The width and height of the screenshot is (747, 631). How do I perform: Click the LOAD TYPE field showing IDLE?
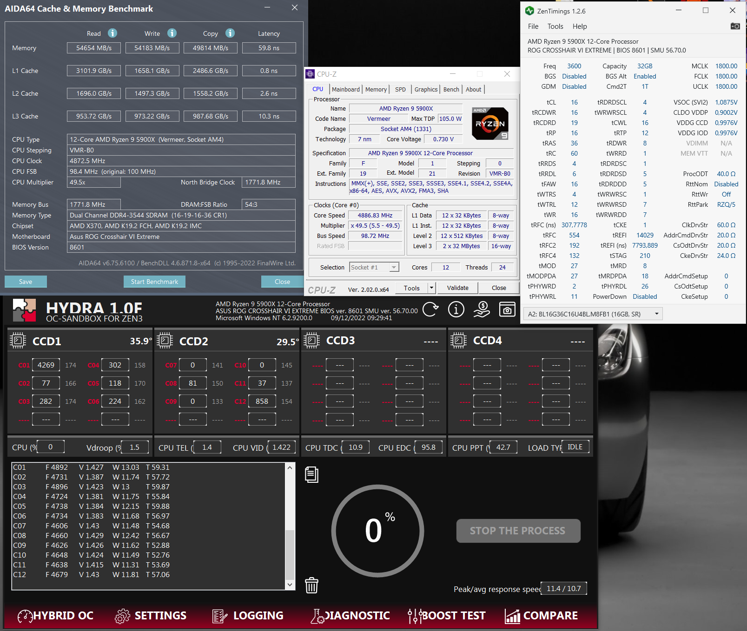pos(575,447)
